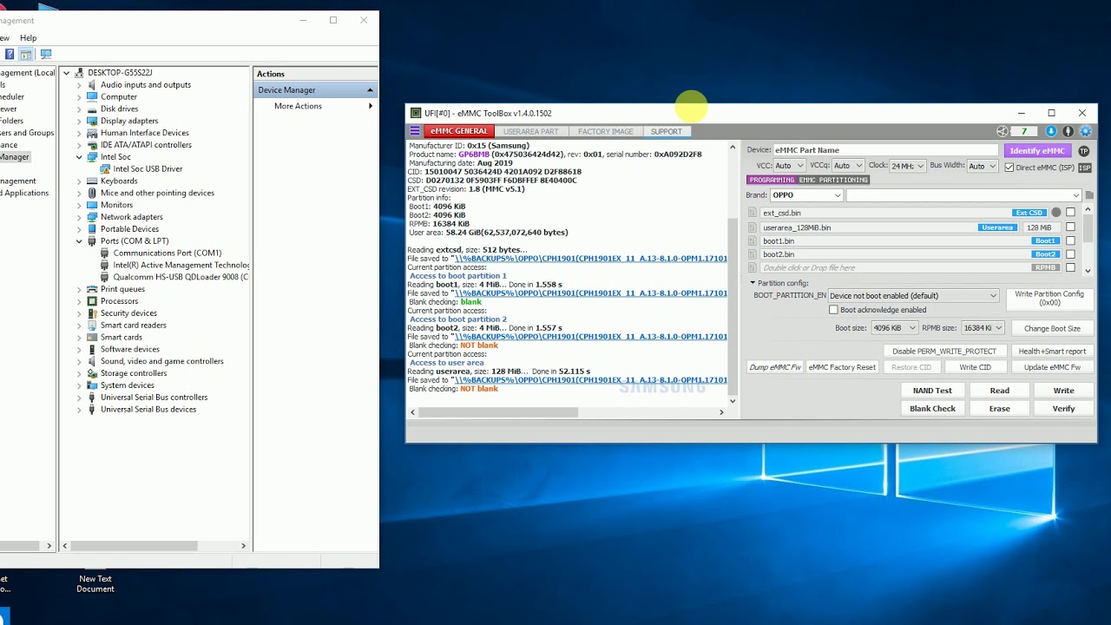
Task: Expand the Display adapters node
Action: (x=79, y=122)
